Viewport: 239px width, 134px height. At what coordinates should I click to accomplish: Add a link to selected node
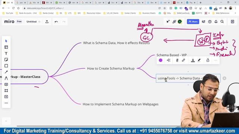click(x=183, y=60)
